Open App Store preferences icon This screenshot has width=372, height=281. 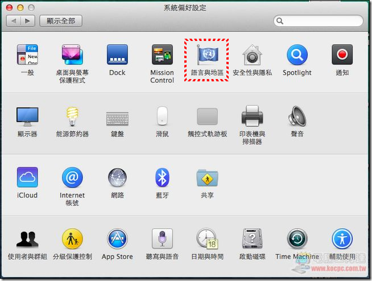[x=117, y=238]
